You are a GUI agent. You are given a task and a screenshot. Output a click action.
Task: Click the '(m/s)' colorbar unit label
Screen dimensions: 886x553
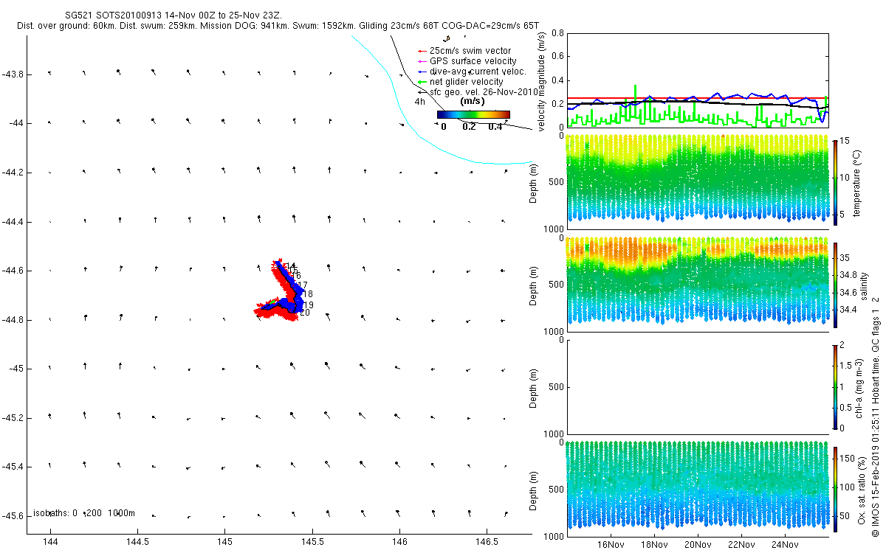click(472, 101)
